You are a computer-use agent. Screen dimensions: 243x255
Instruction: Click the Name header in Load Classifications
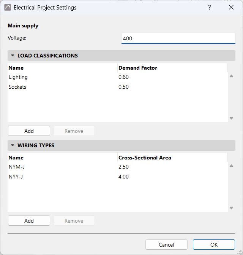(62, 68)
